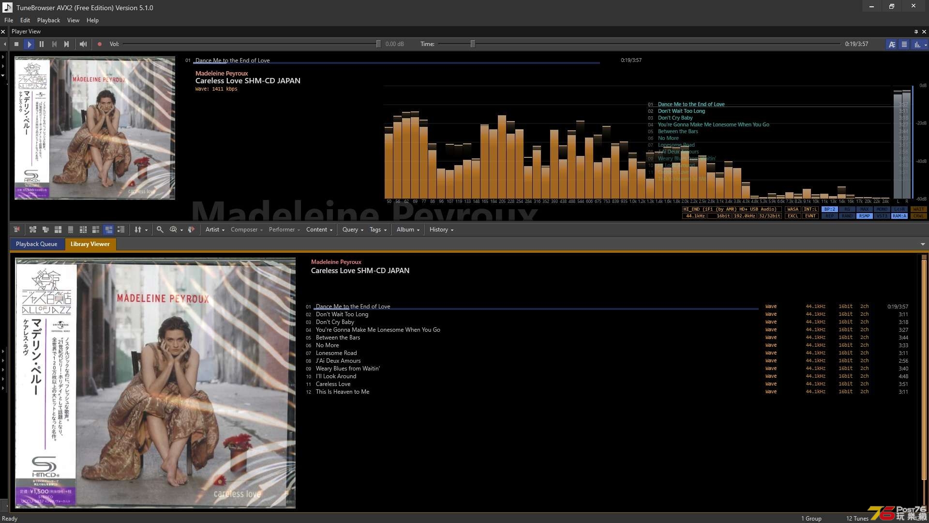929x523 pixels.
Task: Select the multi-column grid view icon
Action: (83, 230)
